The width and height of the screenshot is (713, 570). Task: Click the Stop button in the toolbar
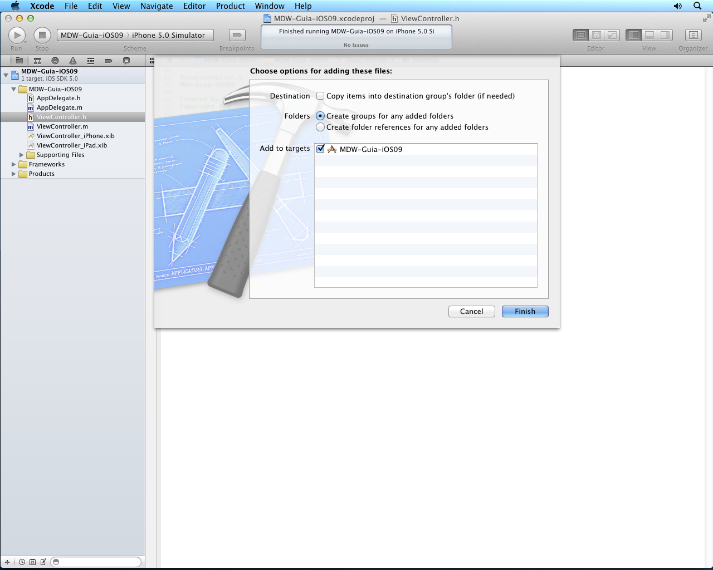tap(42, 35)
